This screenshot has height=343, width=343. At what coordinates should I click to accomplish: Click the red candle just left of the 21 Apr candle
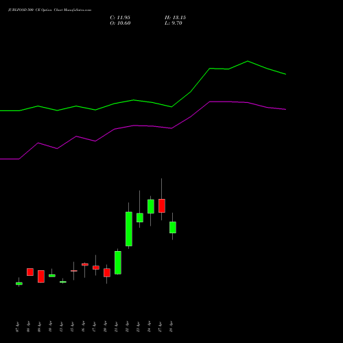point(107,272)
